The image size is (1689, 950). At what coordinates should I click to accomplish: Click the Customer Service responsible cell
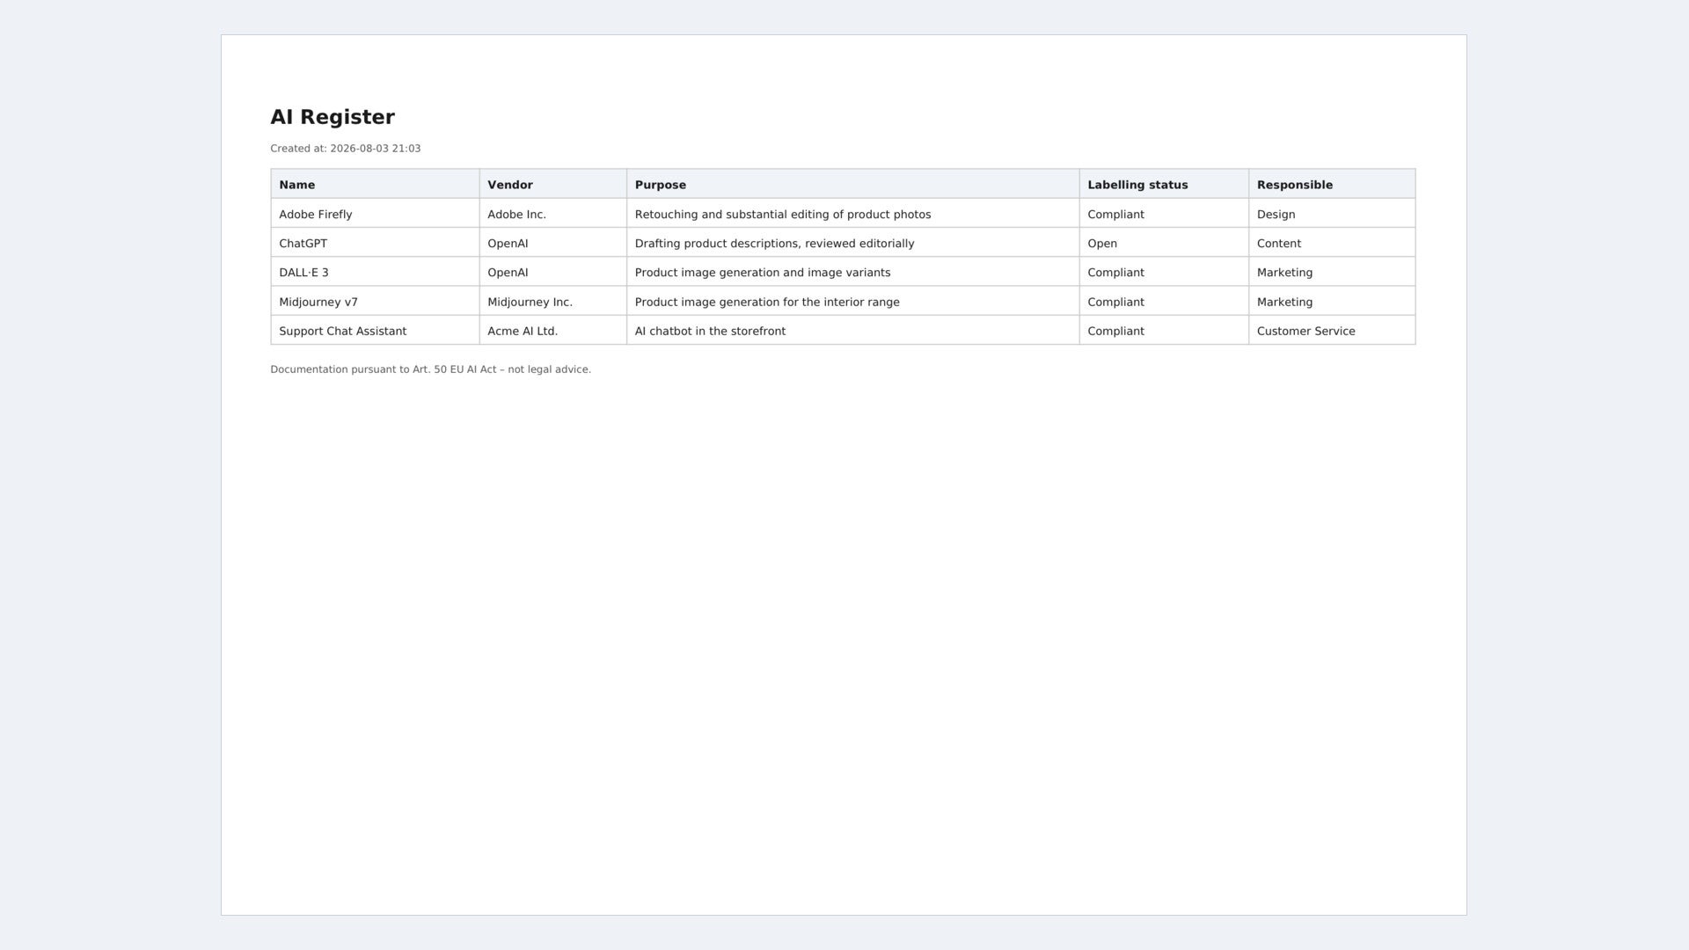[1332, 330]
